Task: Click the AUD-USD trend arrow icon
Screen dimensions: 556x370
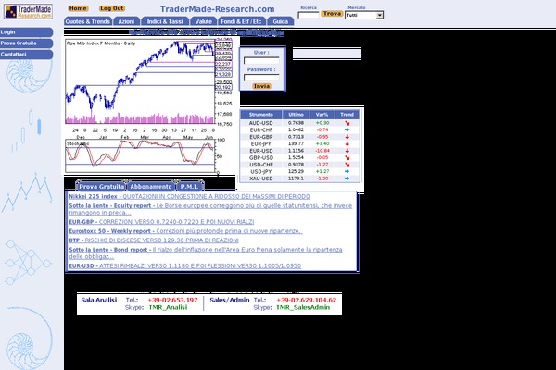Action: 347,123
